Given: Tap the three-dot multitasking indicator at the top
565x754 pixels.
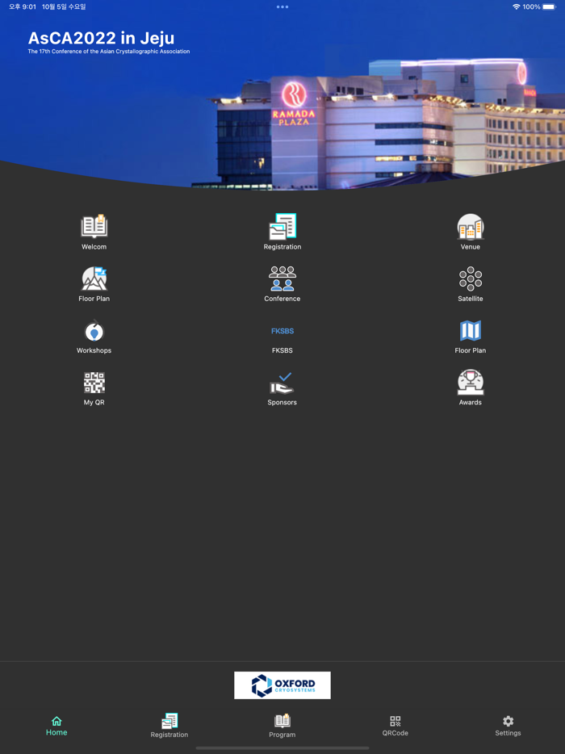Looking at the screenshot, I should [x=282, y=6].
